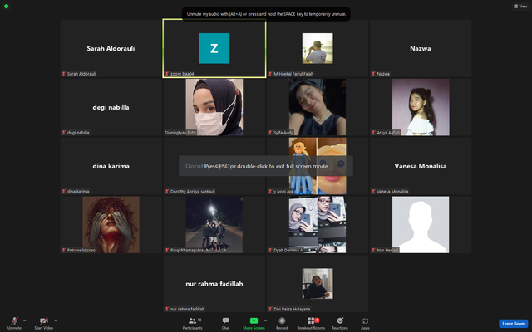
Task: Click muted mic icon beside dina karima label
Action: click(x=63, y=192)
